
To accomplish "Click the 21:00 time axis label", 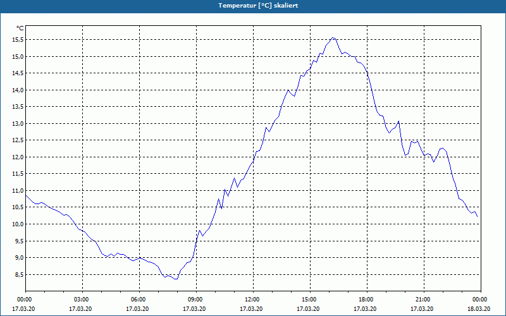I will [x=424, y=300].
